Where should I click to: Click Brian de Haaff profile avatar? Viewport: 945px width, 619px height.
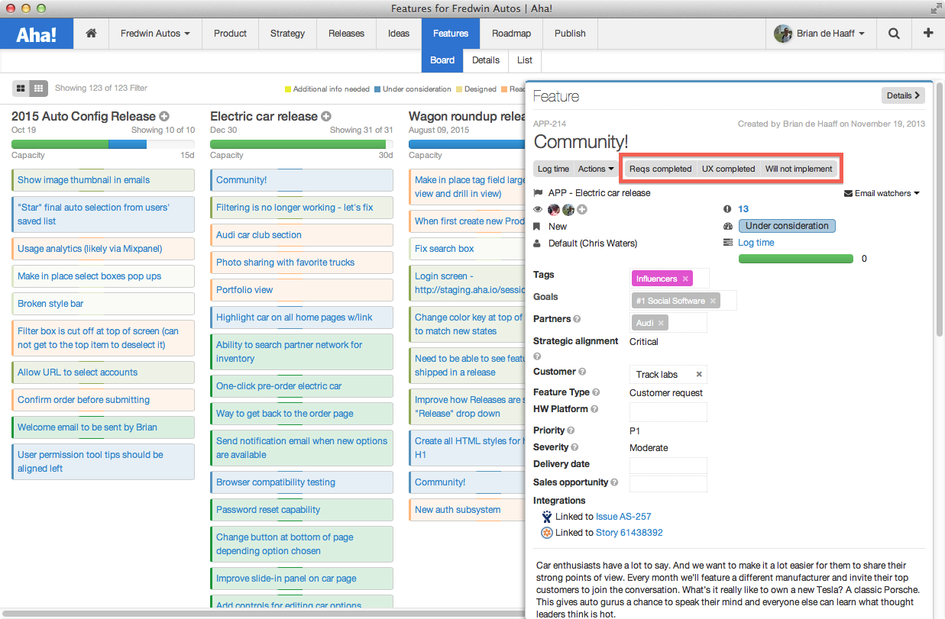[782, 34]
